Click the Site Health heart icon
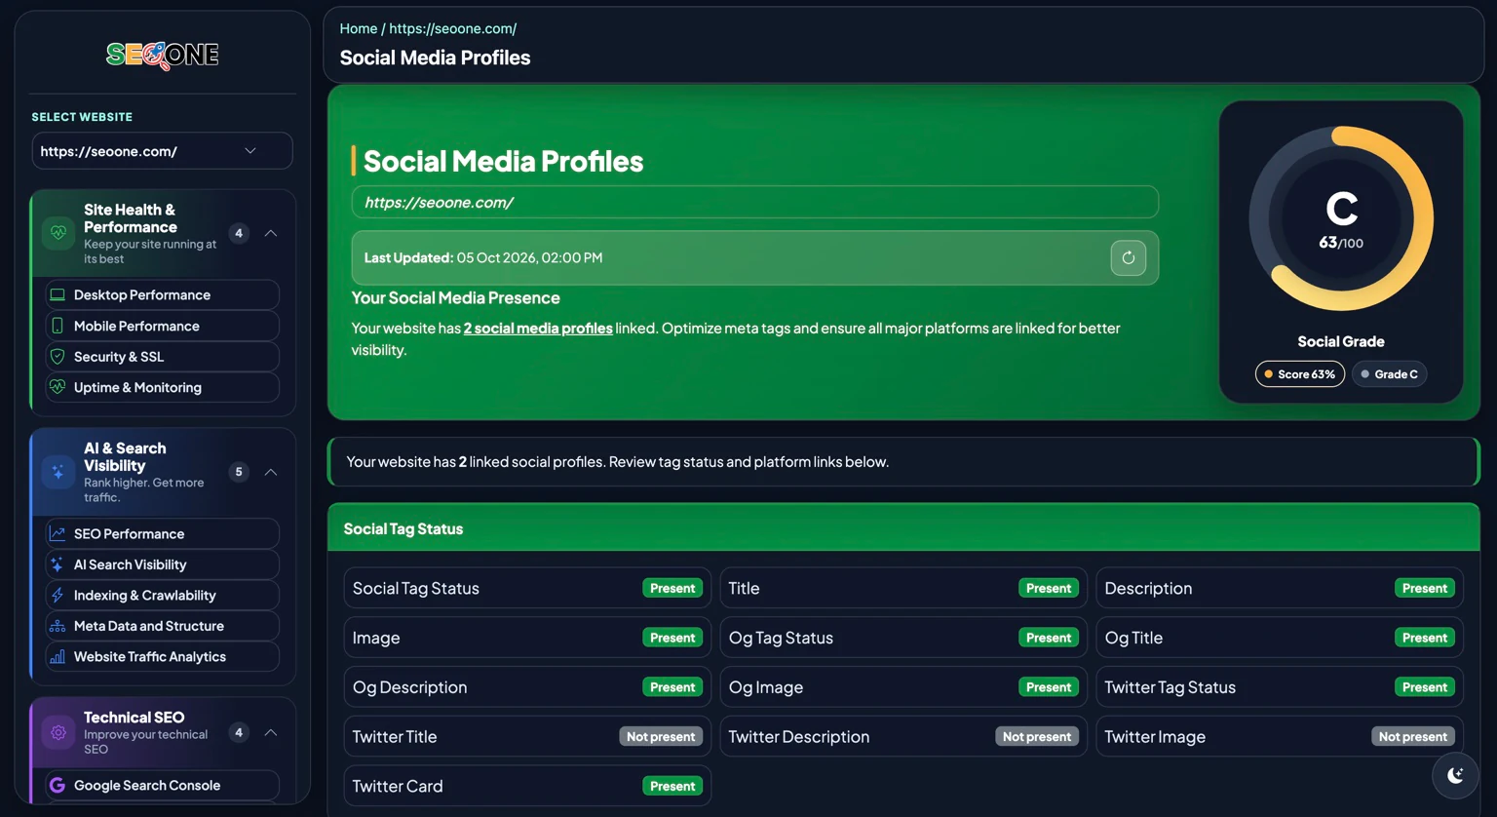This screenshot has width=1497, height=817. coord(58,233)
